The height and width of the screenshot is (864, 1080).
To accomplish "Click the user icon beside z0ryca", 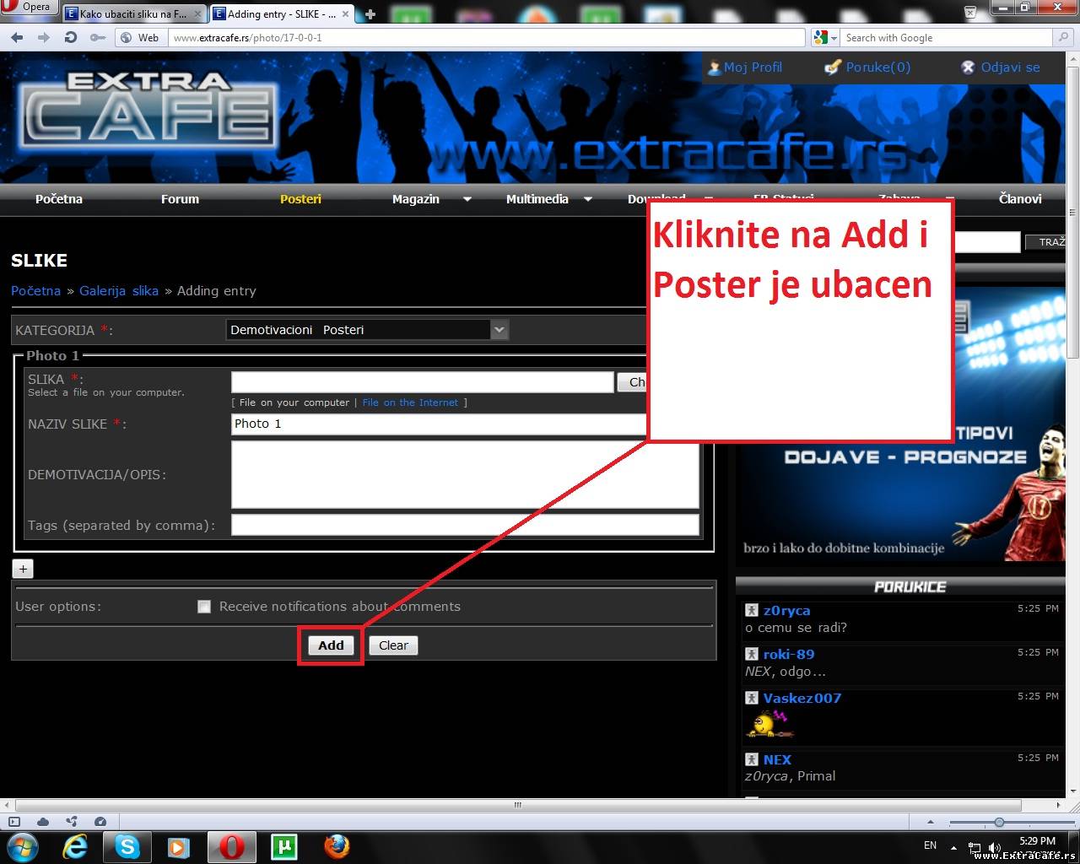I will [752, 610].
